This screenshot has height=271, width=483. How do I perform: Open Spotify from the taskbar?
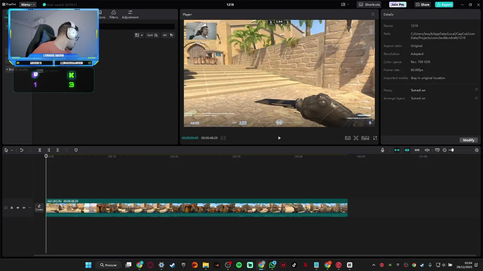coord(239,265)
